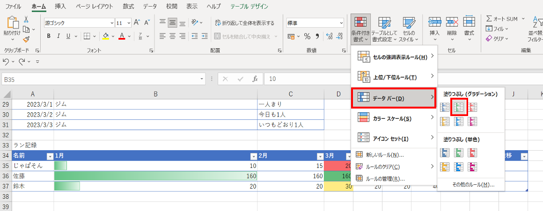The image size is (543, 211).
Task: Click decrease indent icon
Action: (195, 36)
